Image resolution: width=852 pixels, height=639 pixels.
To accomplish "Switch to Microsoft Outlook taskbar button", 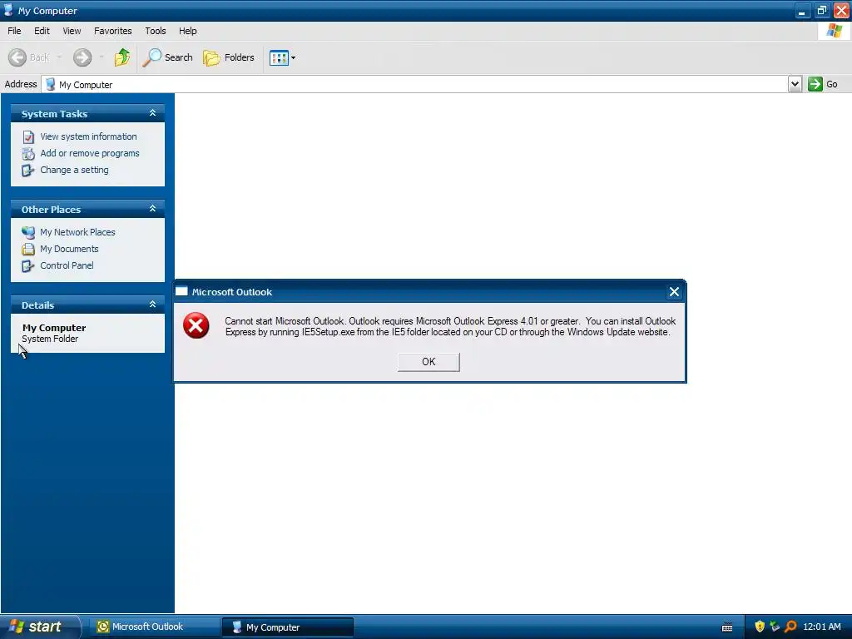I will (x=156, y=627).
